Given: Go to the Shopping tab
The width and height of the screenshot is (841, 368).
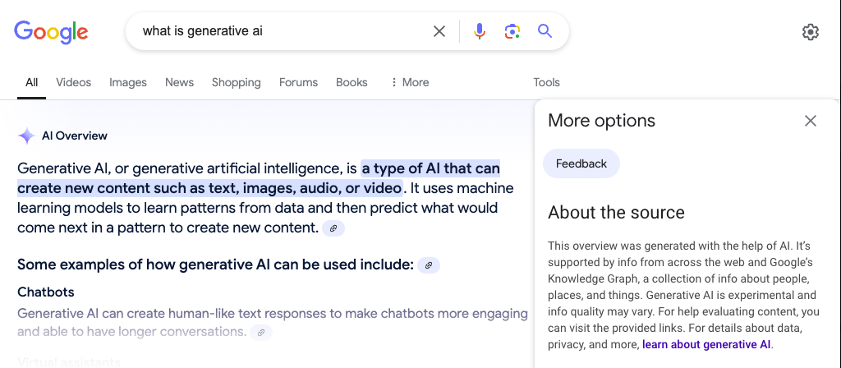Looking at the screenshot, I should [x=236, y=82].
